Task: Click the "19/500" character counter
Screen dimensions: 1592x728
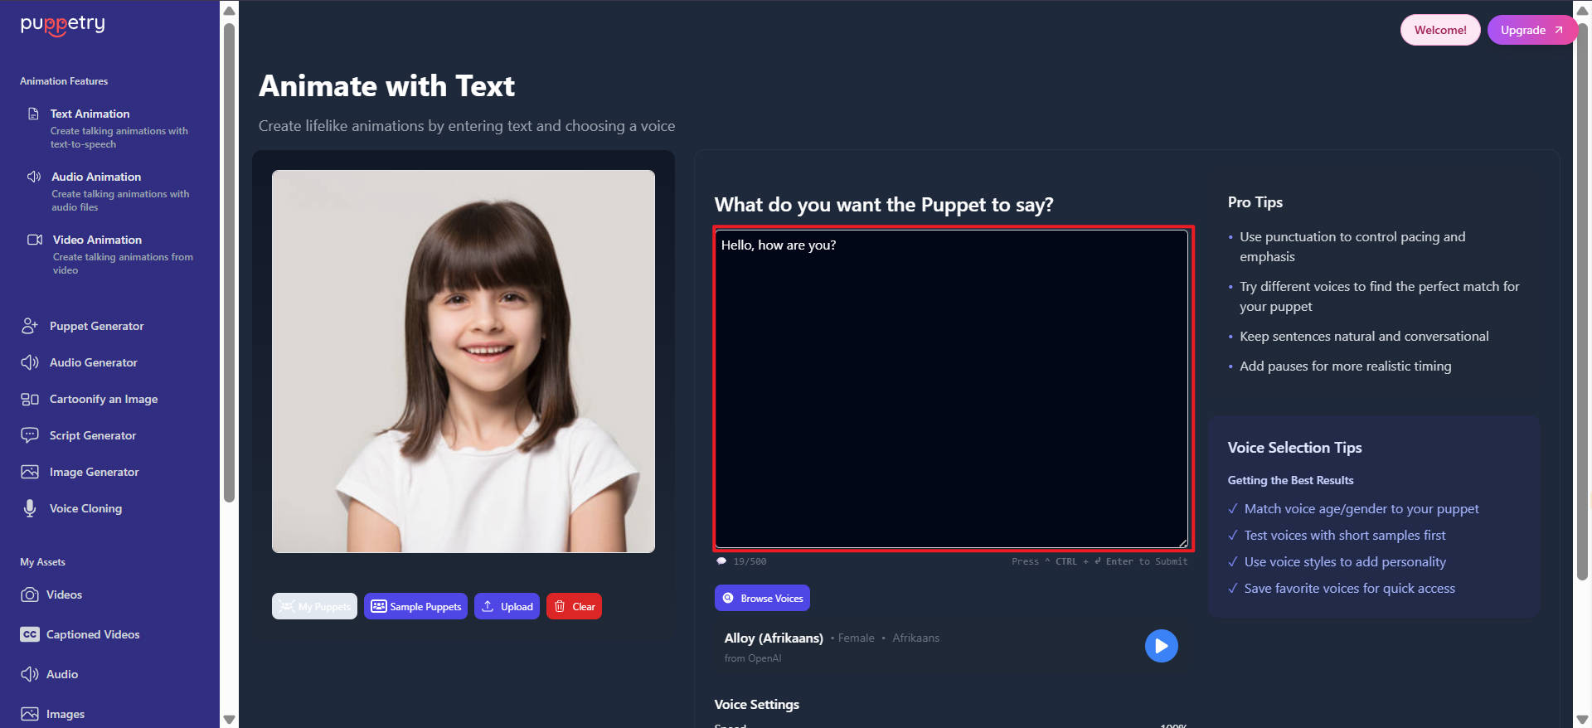Action: 750,561
